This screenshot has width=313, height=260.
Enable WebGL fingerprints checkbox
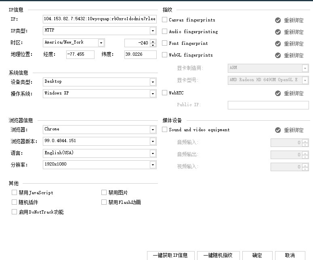(x=164, y=55)
